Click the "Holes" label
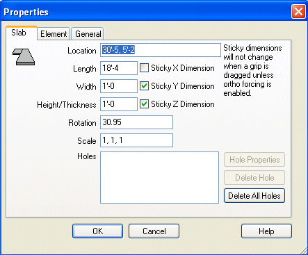 pos(87,156)
